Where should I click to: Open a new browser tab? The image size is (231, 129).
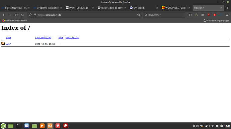pyautogui.click(x=227, y=8)
